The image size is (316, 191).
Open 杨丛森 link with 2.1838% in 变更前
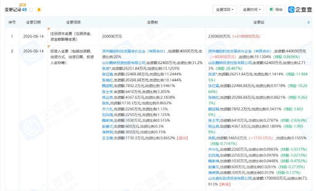[107, 98]
